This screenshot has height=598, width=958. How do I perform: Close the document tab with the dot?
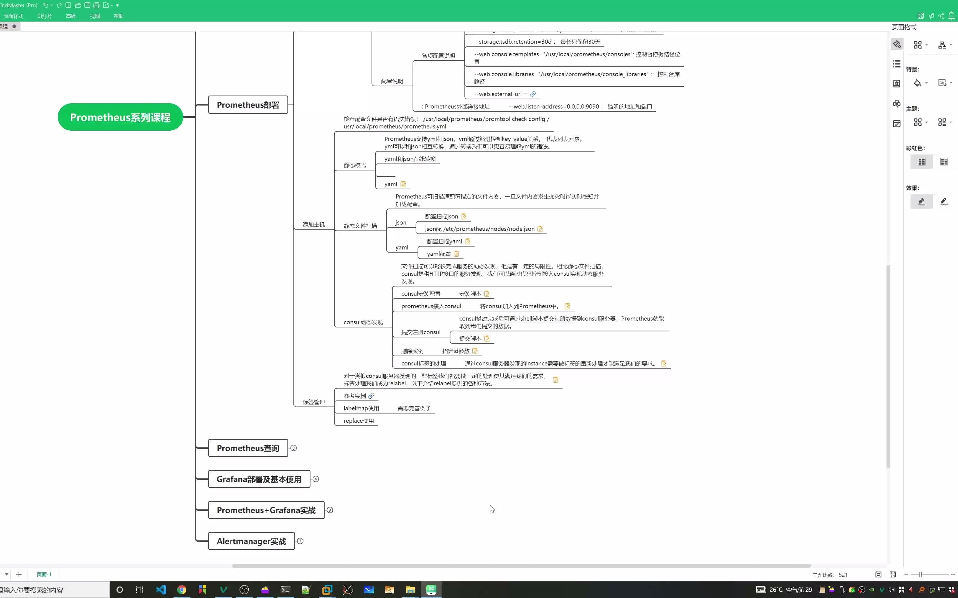(14, 27)
